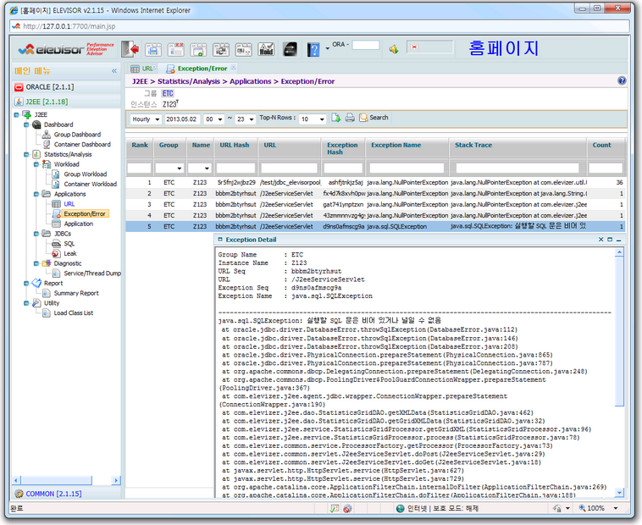Click the ORA input field
The image size is (642, 525).
pos(366,45)
